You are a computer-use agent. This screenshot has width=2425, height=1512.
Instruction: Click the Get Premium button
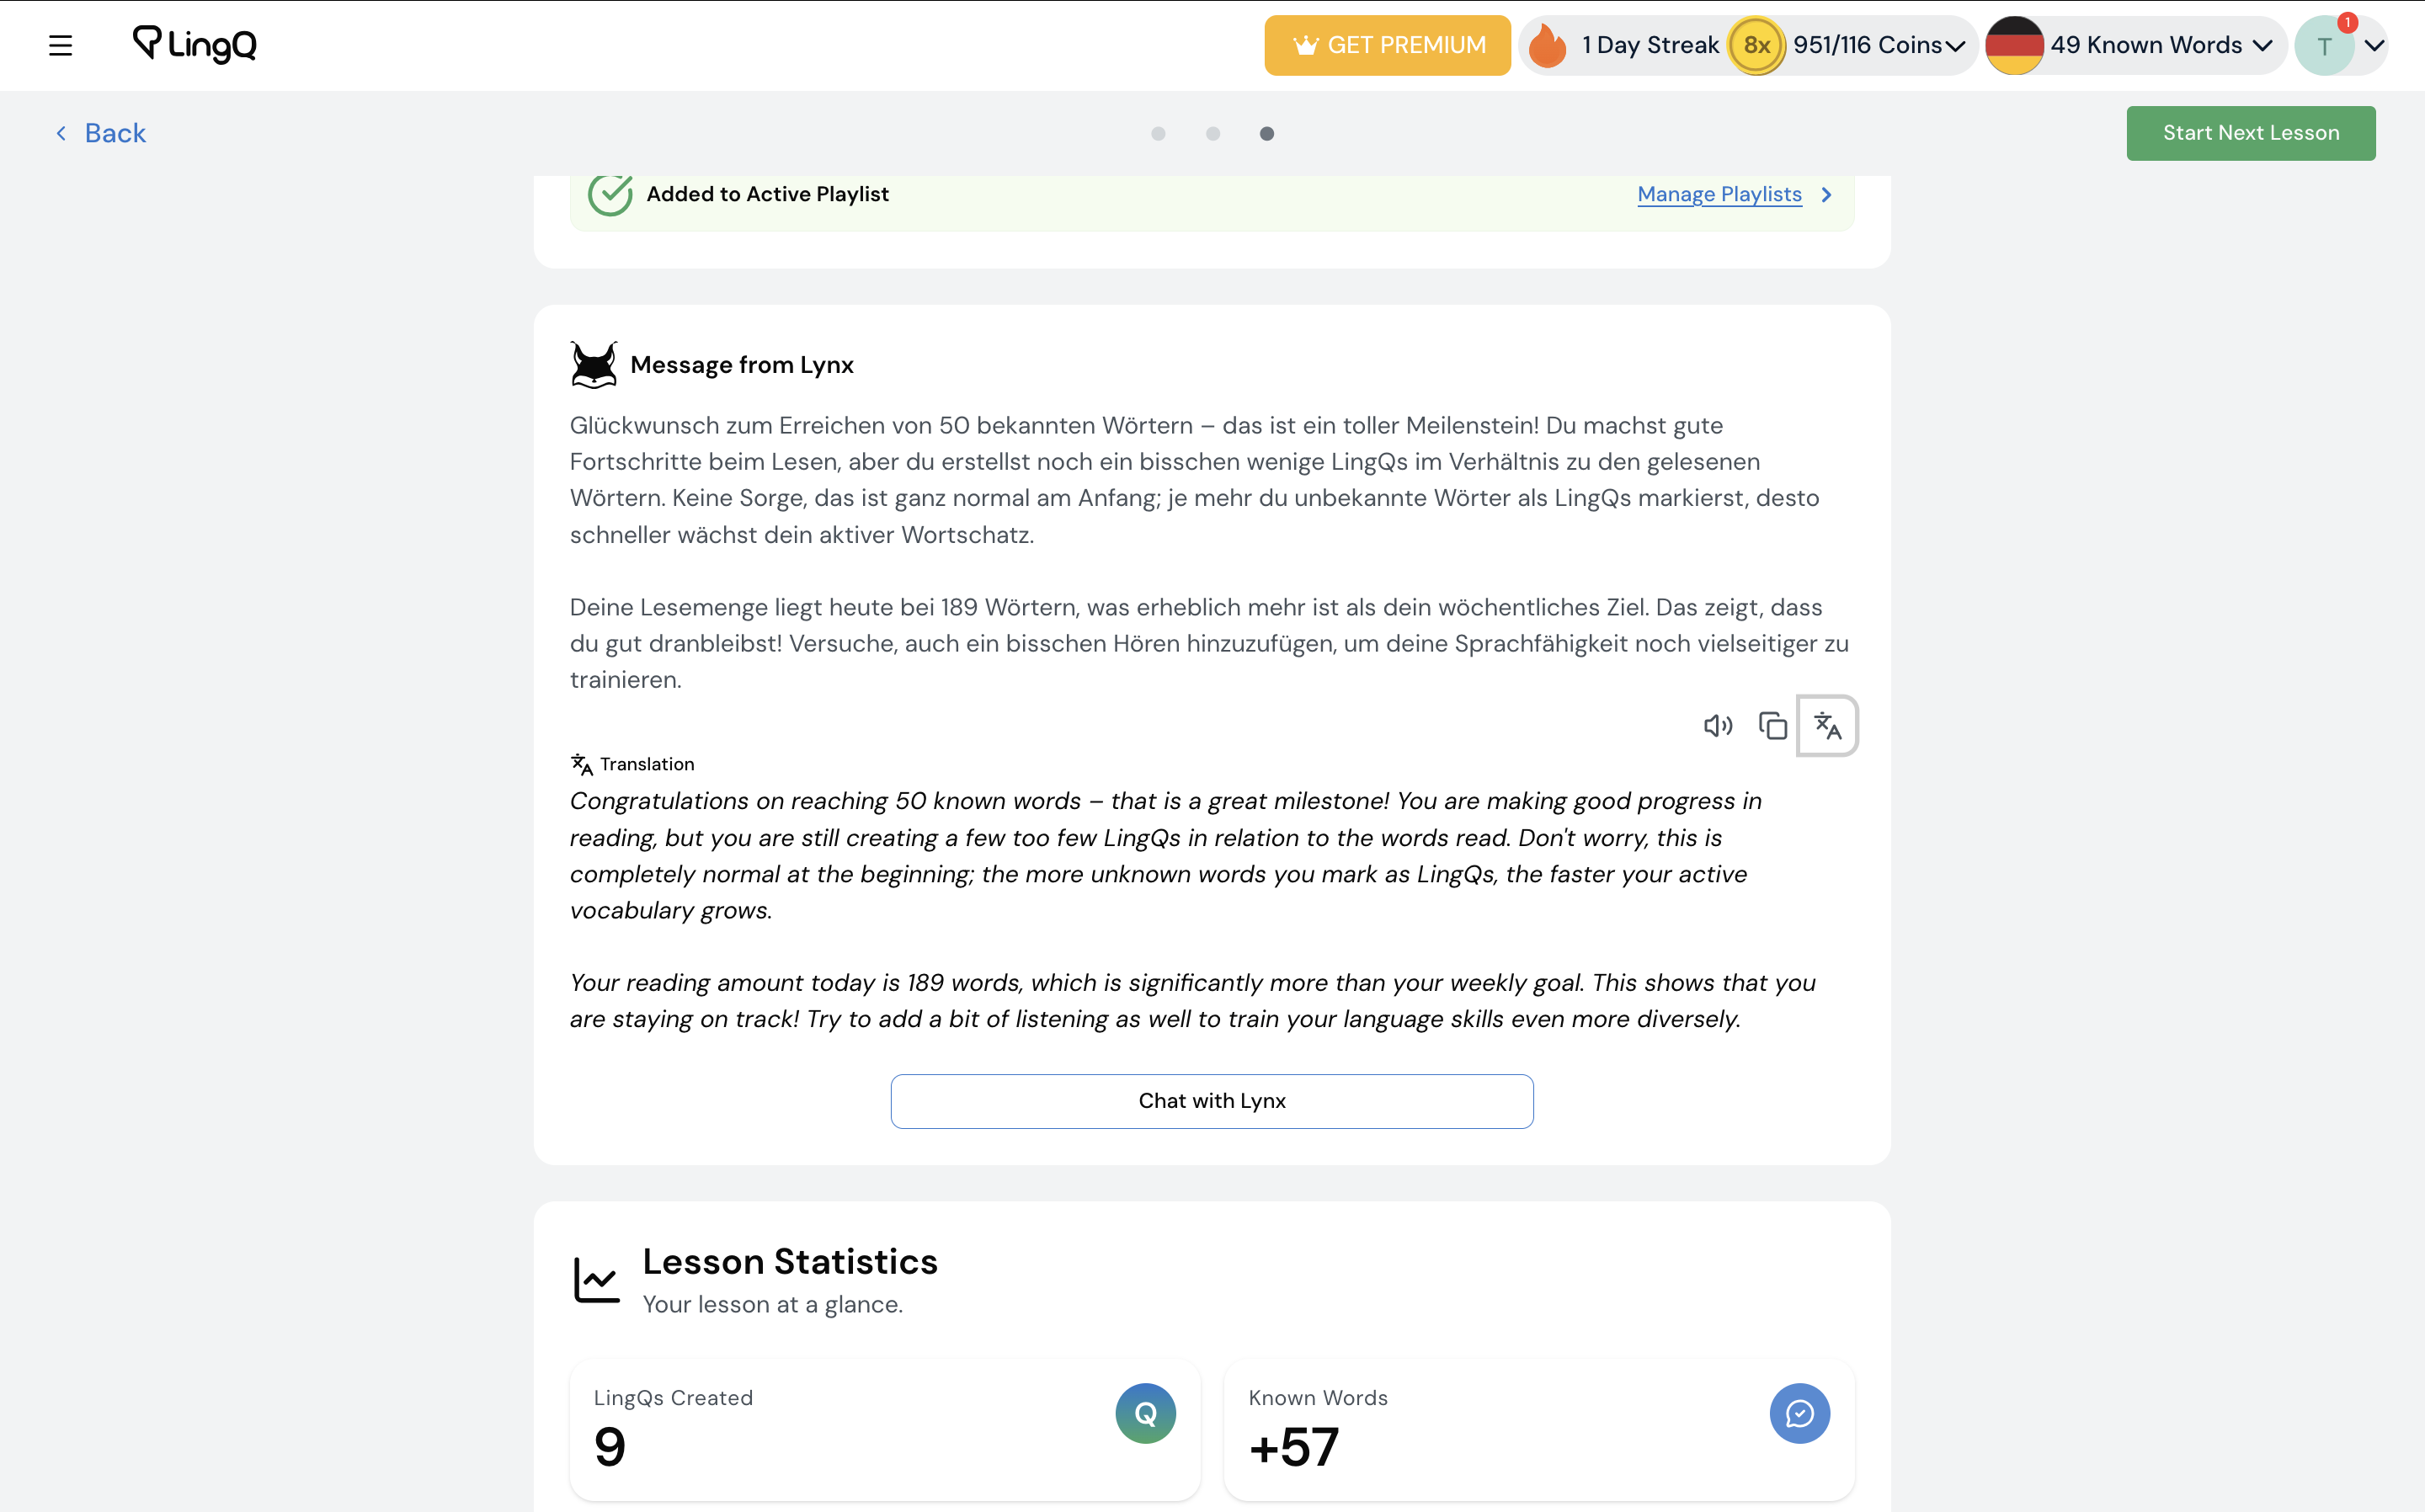click(1387, 46)
